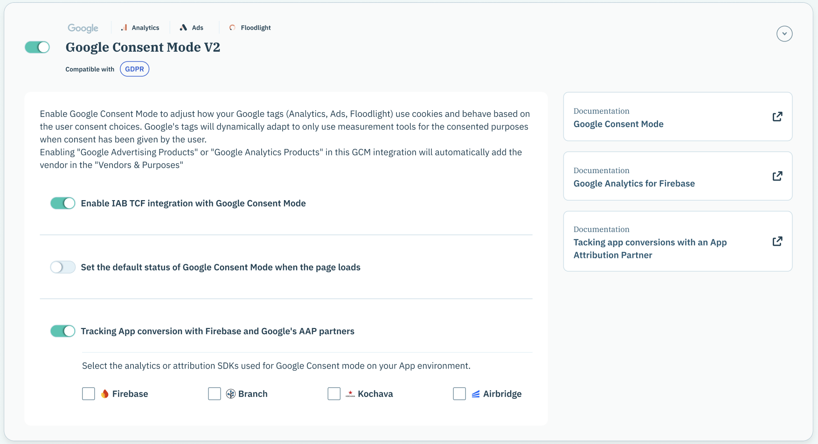Screen dimensions: 818x444
Task: Open external link icon for Google Consent Mode
Action: click(777, 117)
